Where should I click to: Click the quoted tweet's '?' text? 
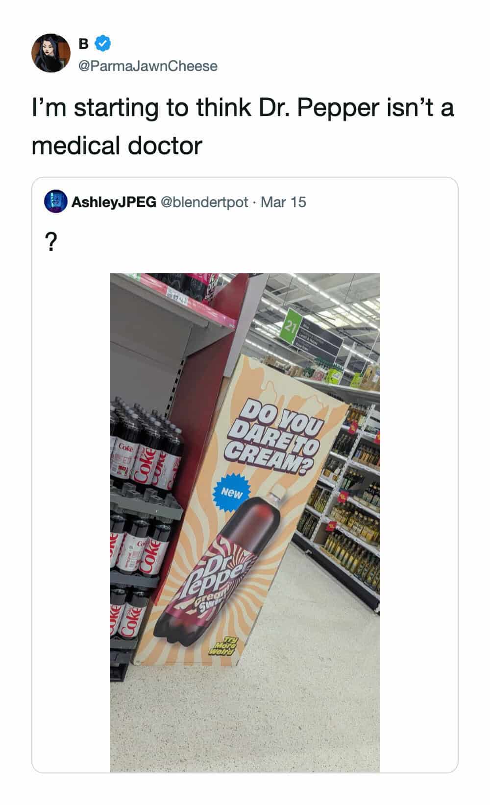coord(50,241)
